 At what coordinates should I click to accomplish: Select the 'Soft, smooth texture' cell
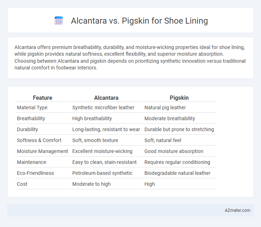pos(95,140)
